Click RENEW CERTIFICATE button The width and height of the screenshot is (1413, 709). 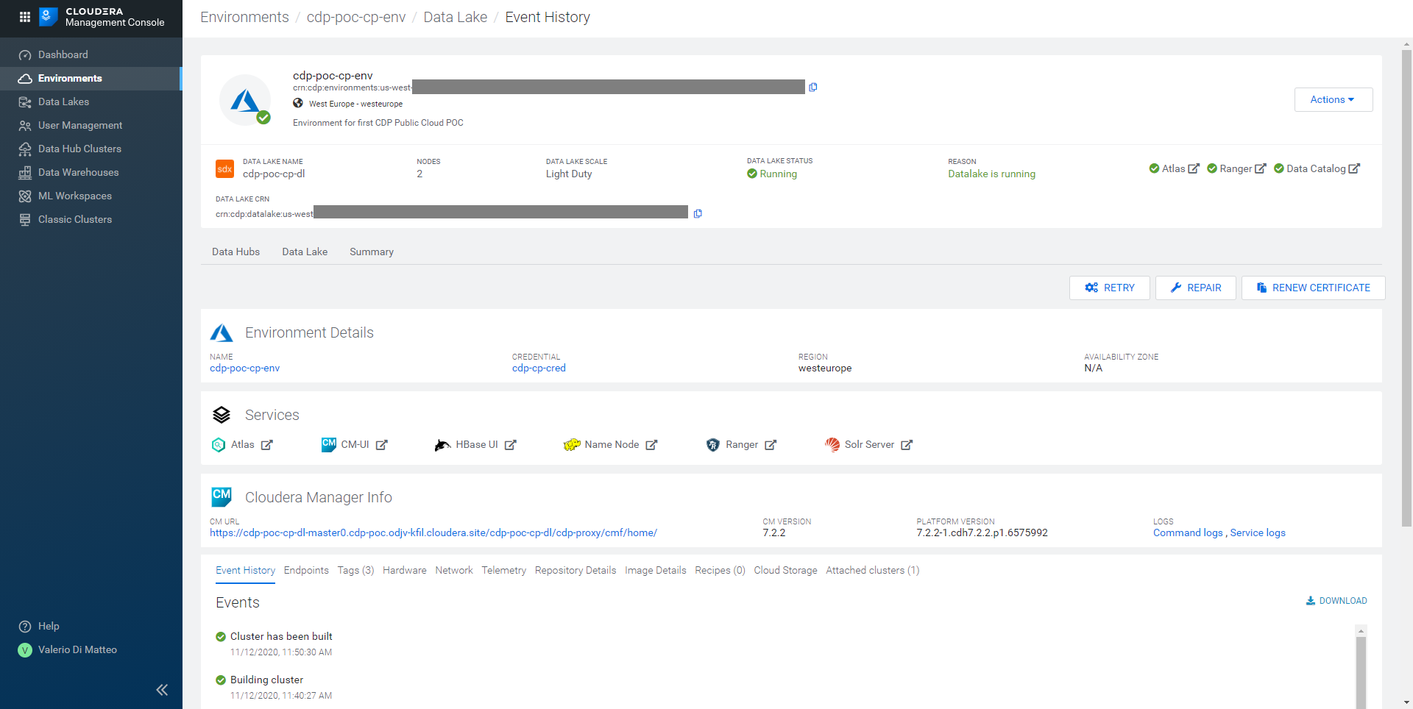click(1313, 288)
